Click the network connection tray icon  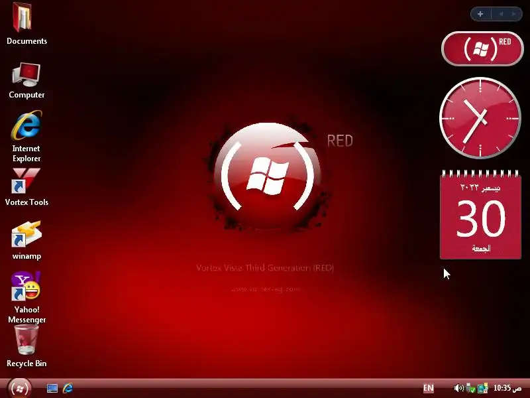click(x=470, y=388)
